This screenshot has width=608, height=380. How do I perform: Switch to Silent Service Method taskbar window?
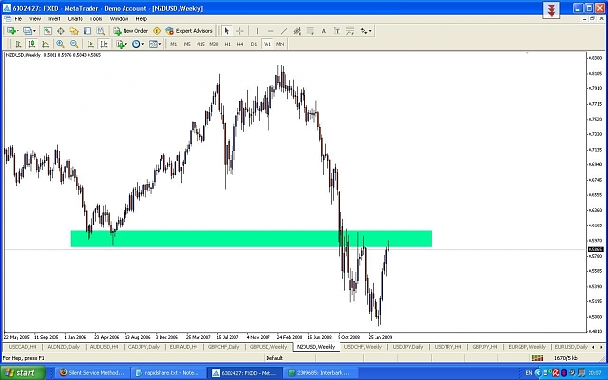click(x=91, y=373)
